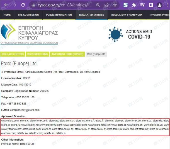Open the media control playlist icon
Image resolution: width=170 pixels, height=149 pixels.
(142, 5)
